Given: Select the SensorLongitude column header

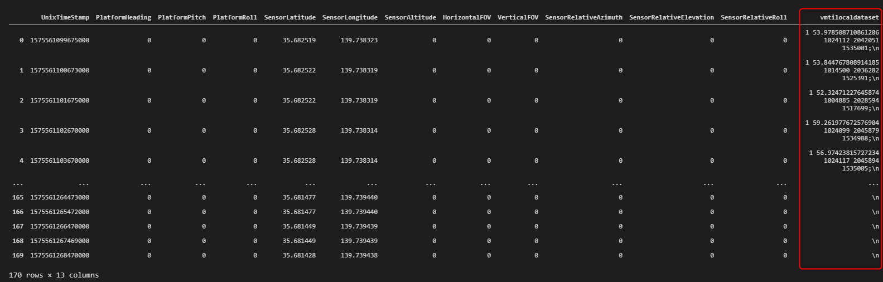Looking at the screenshot, I should click(350, 17).
